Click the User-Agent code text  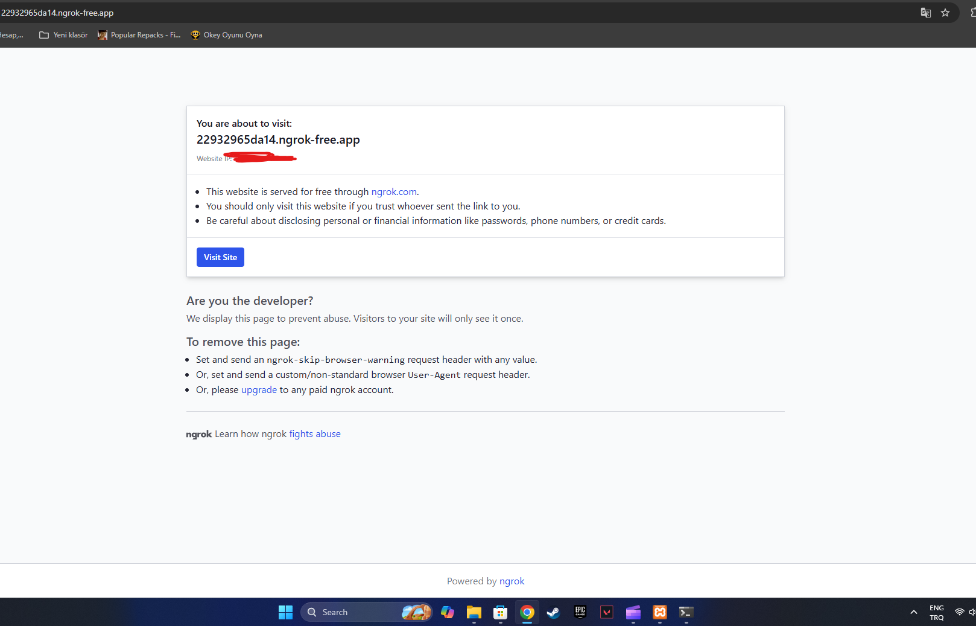(434, 375)
